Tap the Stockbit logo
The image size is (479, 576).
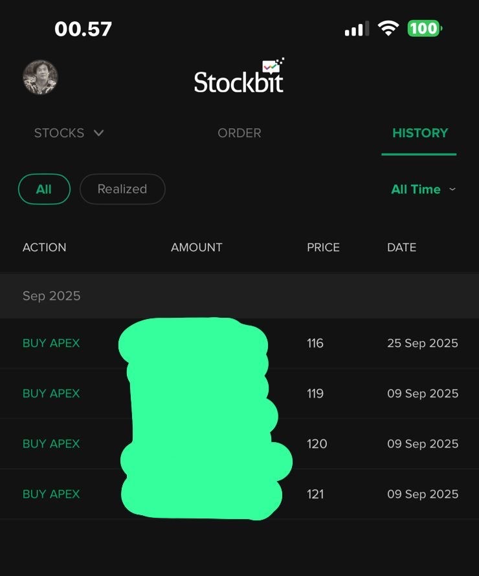240,78
